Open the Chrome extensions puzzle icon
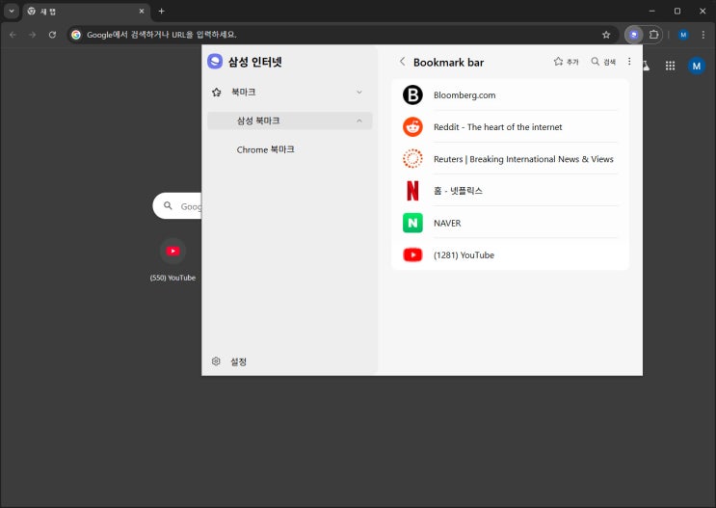 click(x=654, y=35)
